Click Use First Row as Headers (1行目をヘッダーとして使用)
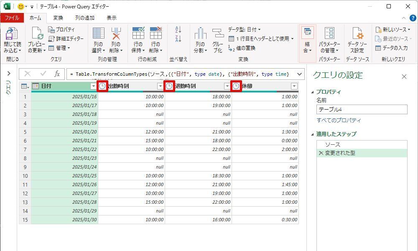Viewport: 418px width, 251px height. [261, 38]
